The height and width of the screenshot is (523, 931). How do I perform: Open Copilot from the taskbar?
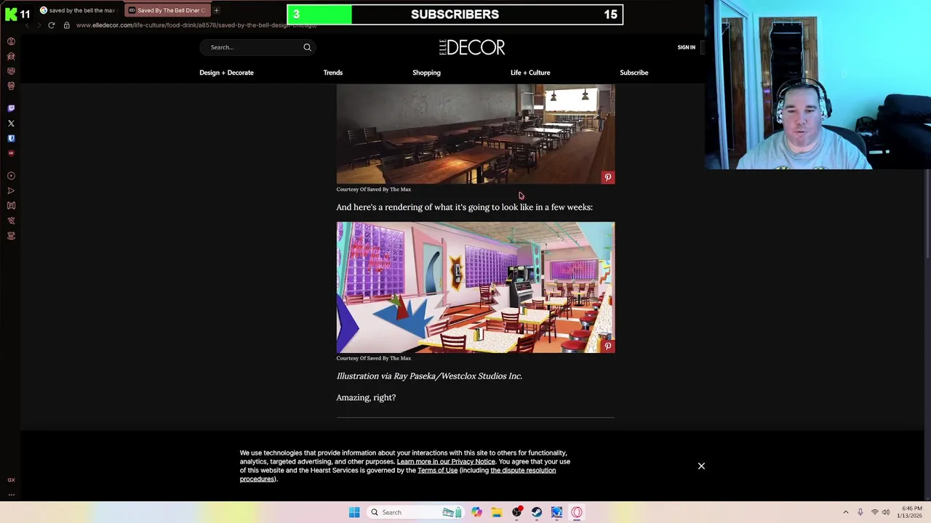coord(476,512)
